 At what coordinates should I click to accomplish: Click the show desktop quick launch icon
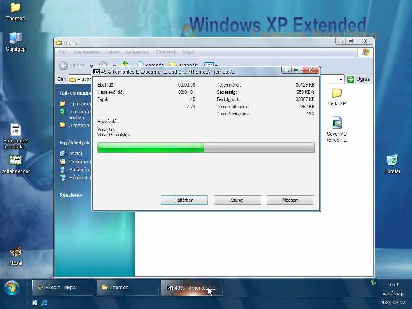point(35,303)
